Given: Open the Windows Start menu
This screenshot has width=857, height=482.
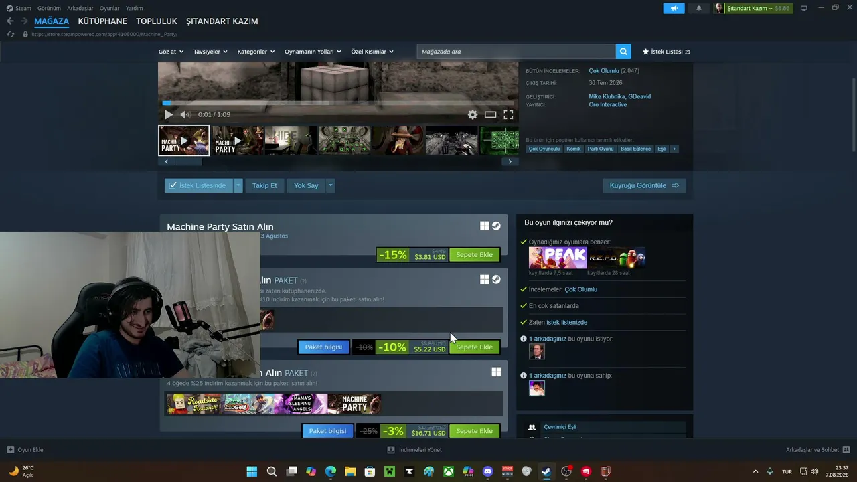Looking at the screenshot, I should point(252,471).
